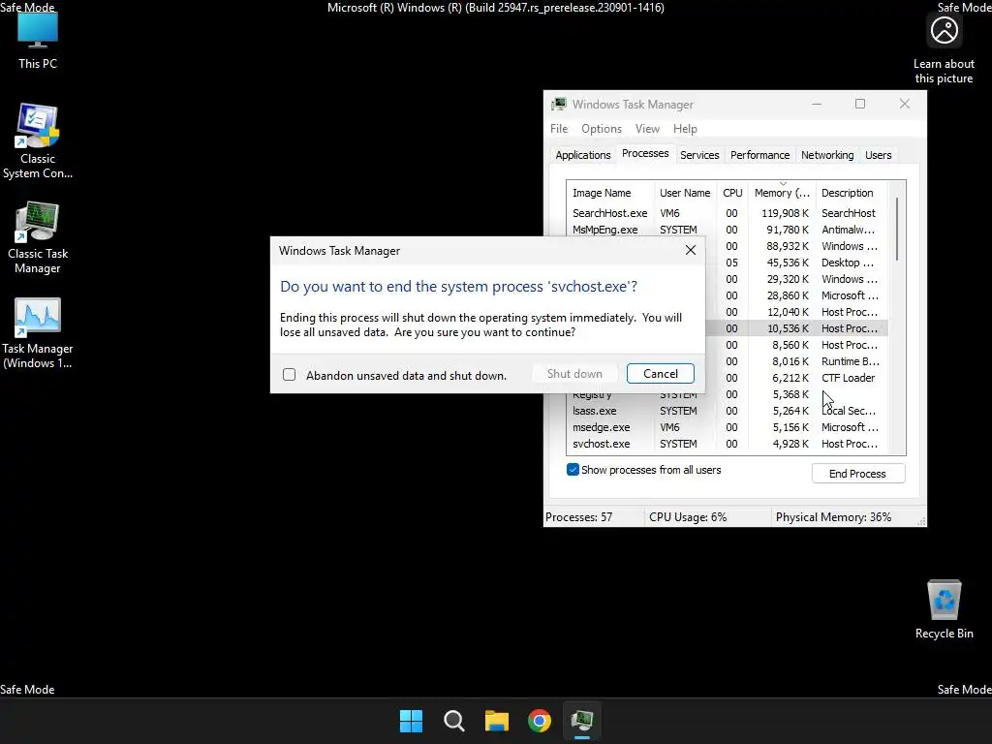
Task: Select svchost.exe row with 4,928 K
Action: coord(728,444)
